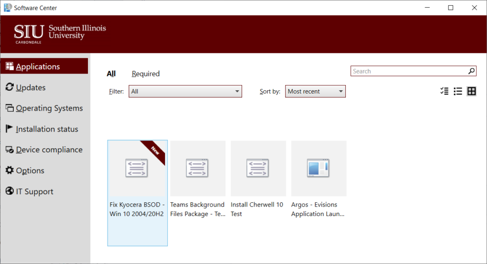Viewport: 487px width, 264px height.
Task: Click the IT Support globe icon
Action: [x=10, y=191]
